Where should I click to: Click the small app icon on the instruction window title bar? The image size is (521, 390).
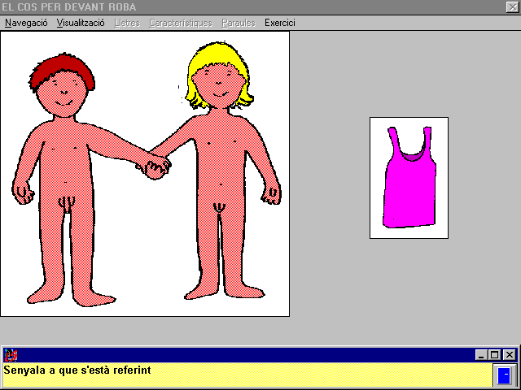(11, 355)
